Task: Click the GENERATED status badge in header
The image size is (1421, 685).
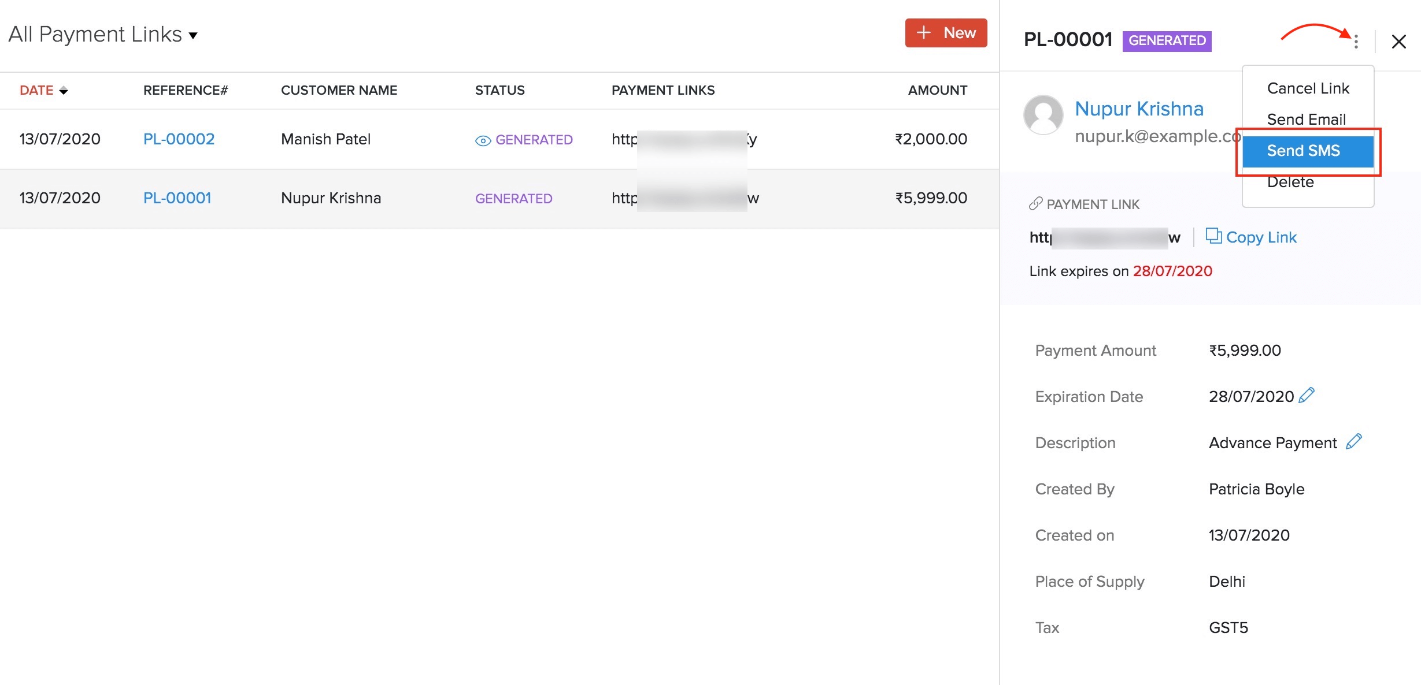Action: click(x=1167, y=41)
